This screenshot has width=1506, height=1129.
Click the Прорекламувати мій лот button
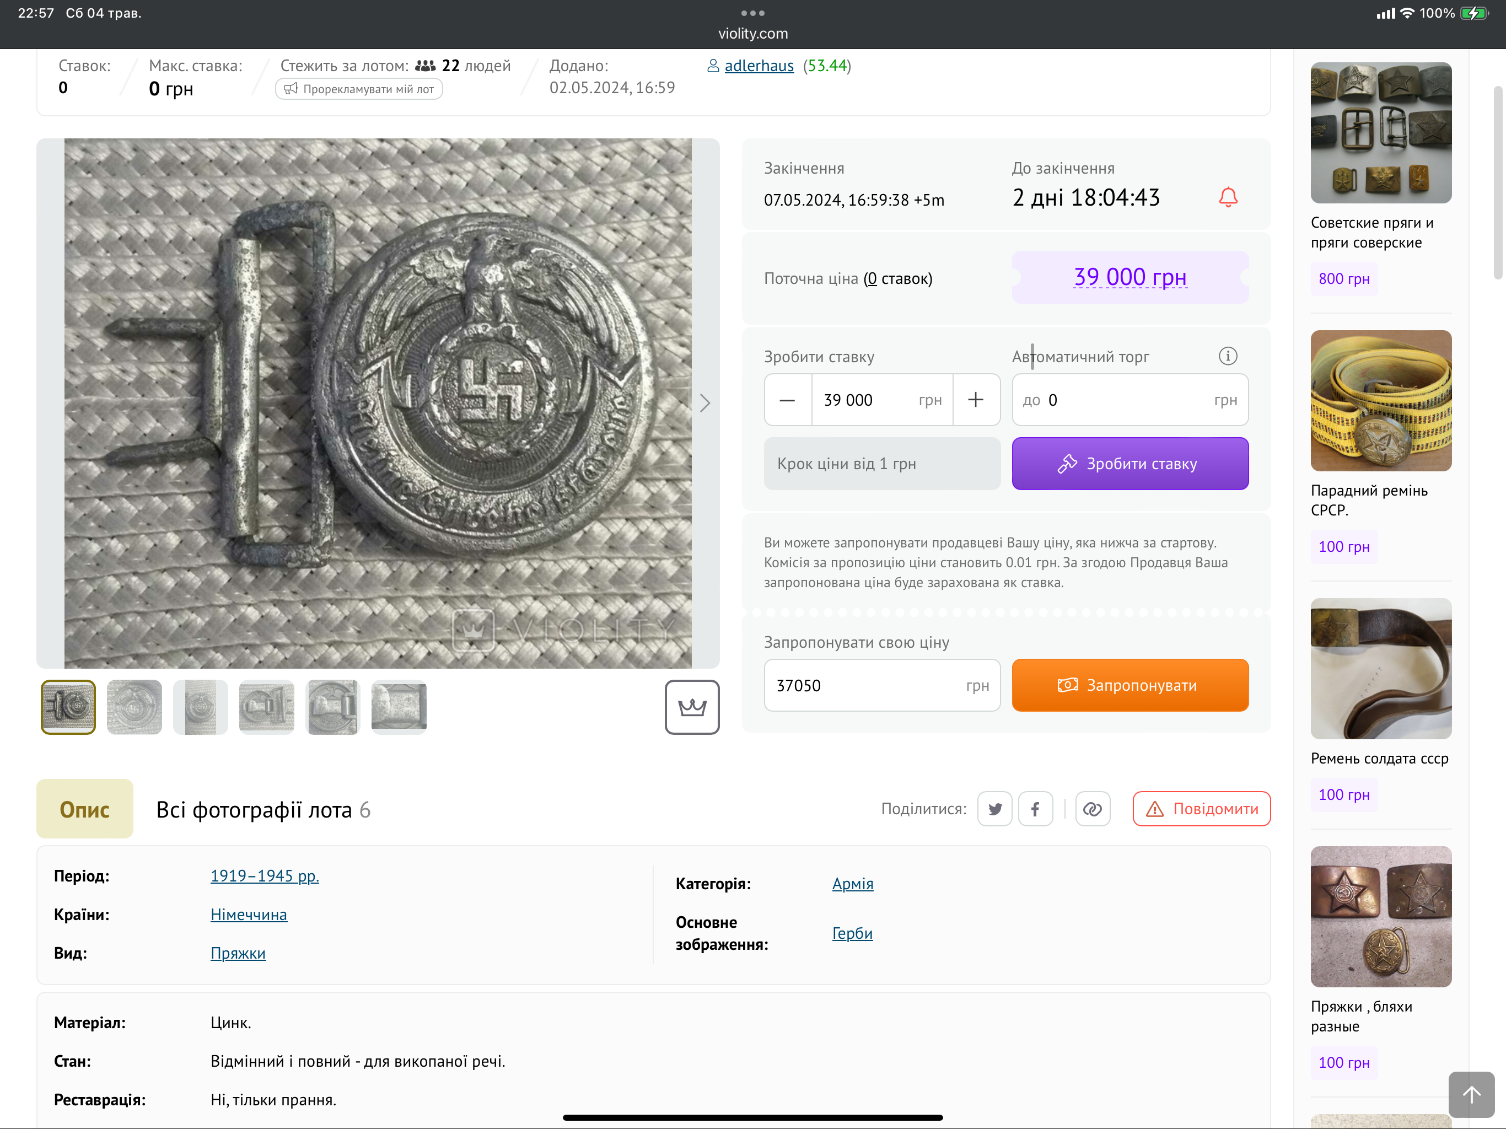(359, 89)
